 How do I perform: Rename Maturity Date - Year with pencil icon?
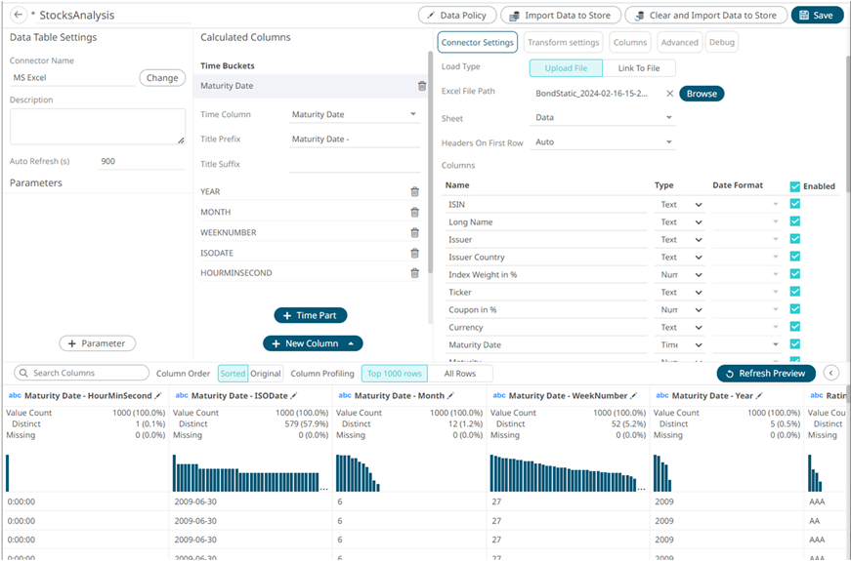(x=758, y=396)
